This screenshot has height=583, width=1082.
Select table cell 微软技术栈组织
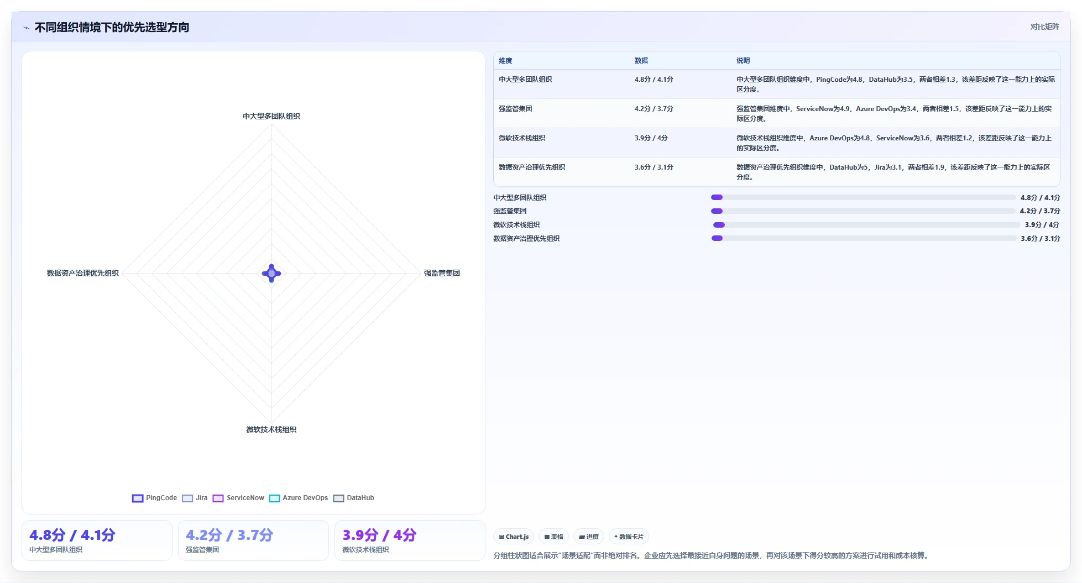click(x=522, y=138)
